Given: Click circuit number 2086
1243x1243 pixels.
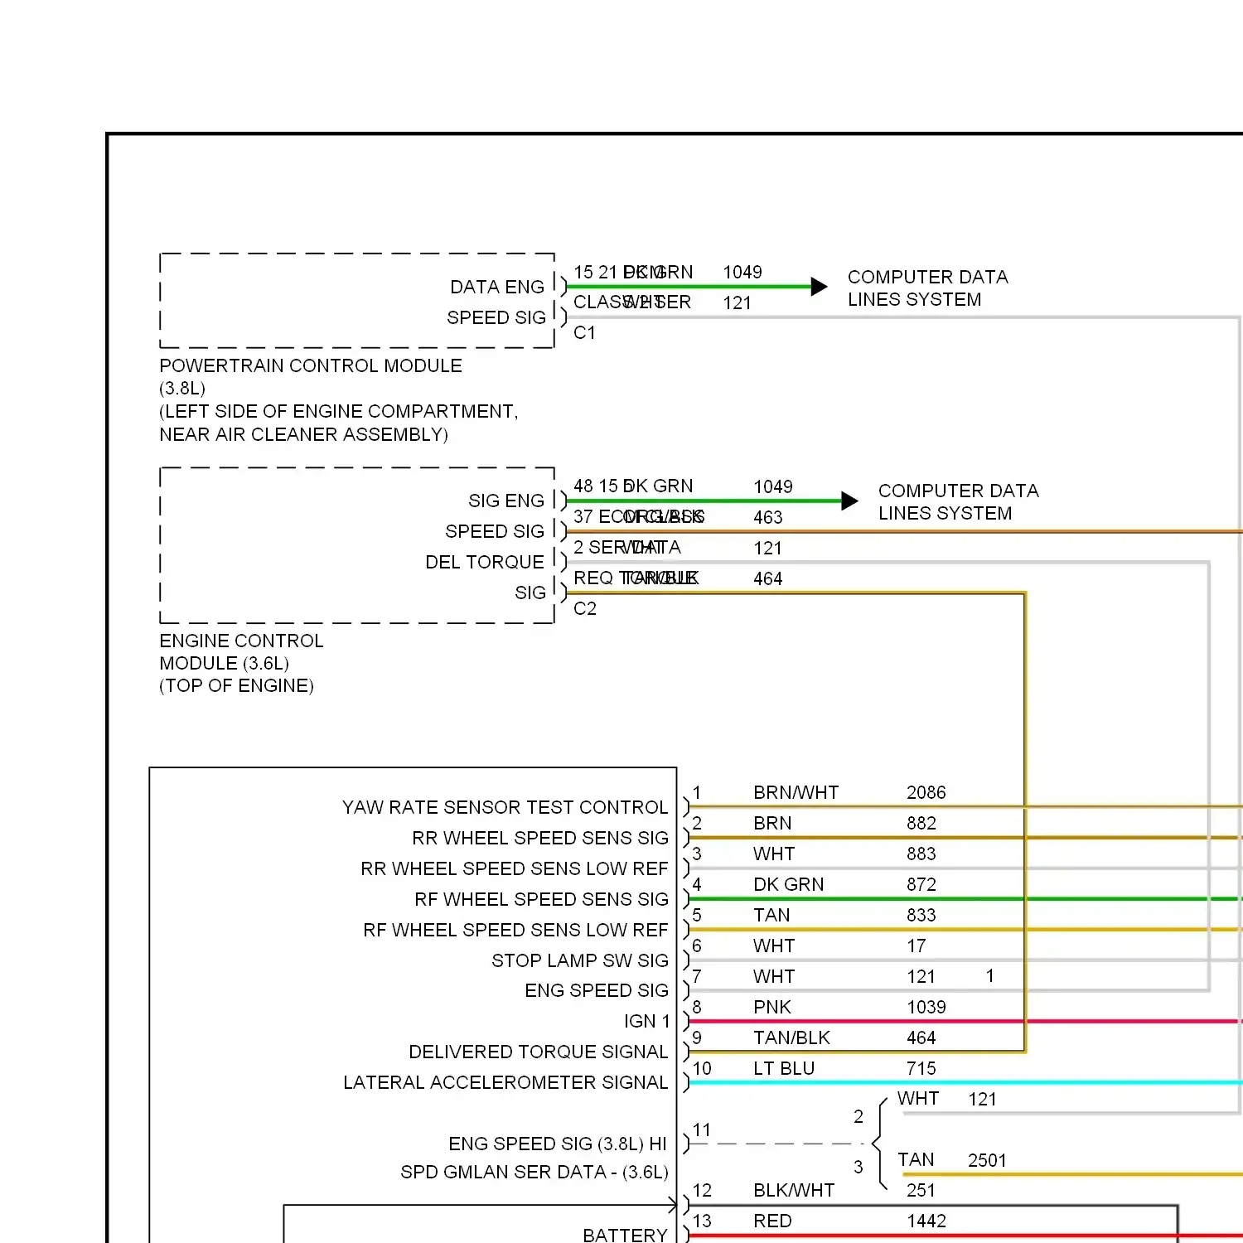Looking at the screenshot, I should [926, 792].
